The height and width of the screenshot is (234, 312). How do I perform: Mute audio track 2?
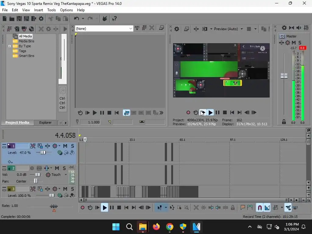(x=57, y=168)
